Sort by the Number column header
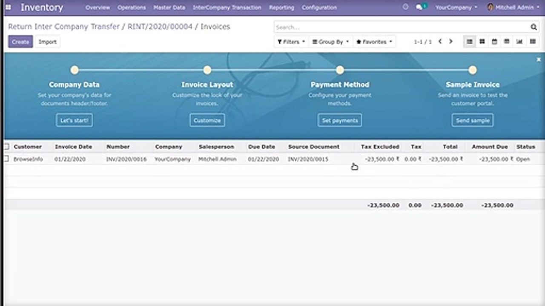Screen dimensions: 545x306 click(x=118, y=147)
